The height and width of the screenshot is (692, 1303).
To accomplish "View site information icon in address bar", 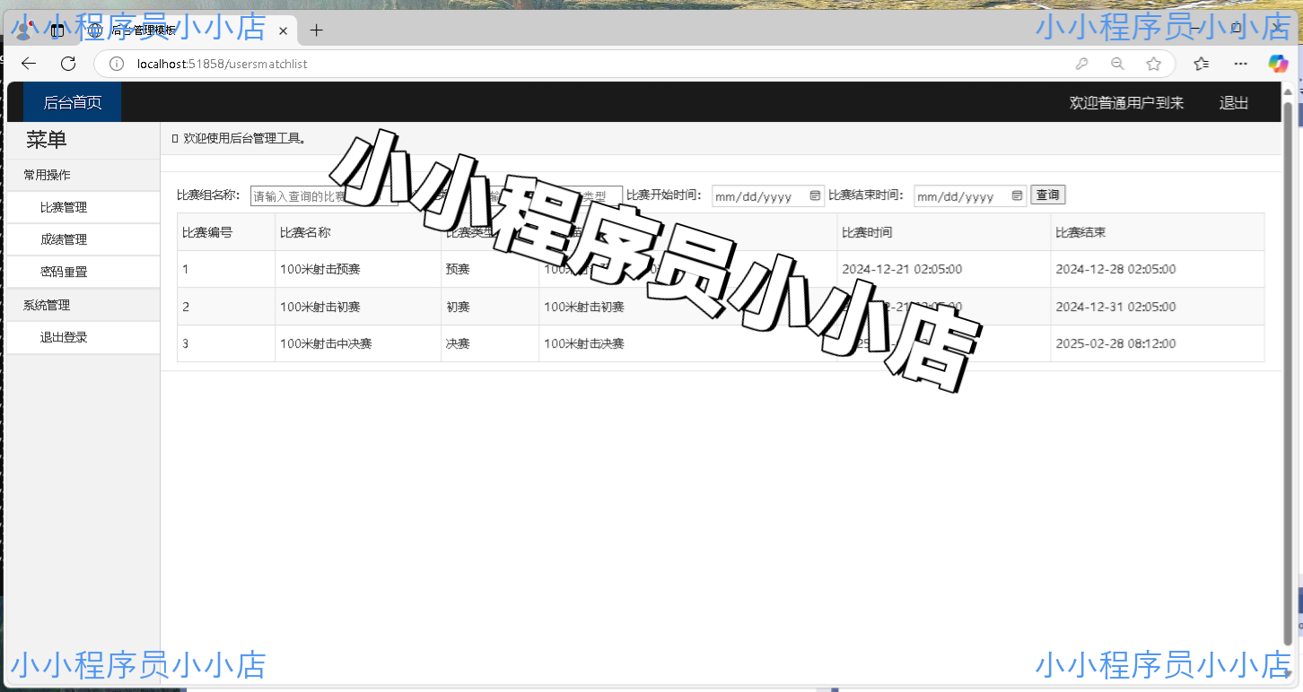I will click(116, 64).
